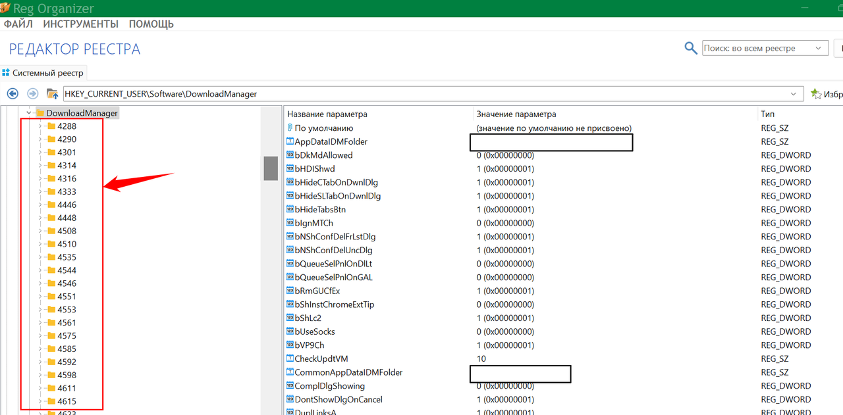
Task: Select the 4561 key in the tree
Action: coord(67,323)
